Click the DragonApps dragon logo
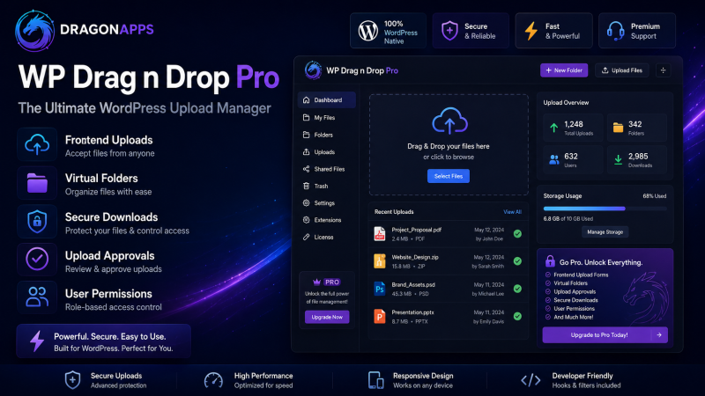Image resolution: width=705 pixels, height=396 pixels. point(34,31)
